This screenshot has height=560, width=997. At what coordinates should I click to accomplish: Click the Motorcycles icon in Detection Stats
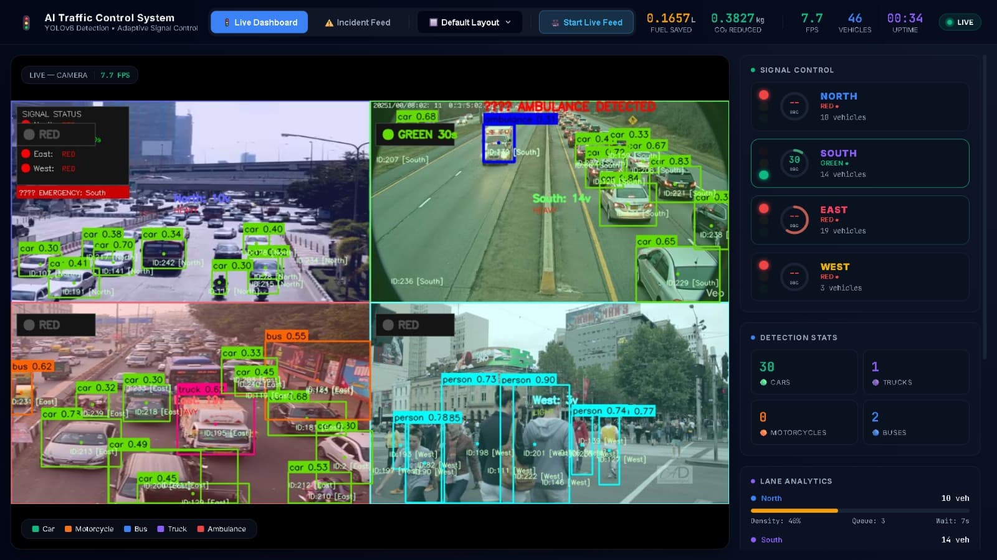click(763, 432)
